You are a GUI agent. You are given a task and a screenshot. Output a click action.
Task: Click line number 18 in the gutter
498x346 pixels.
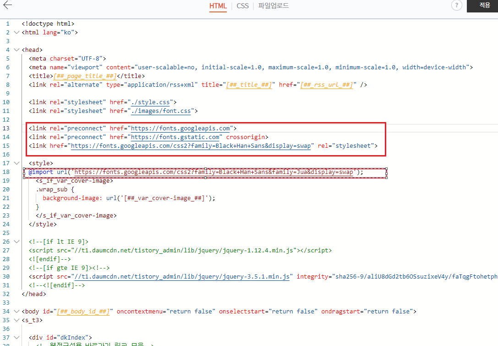pyautogui.click(x=6, y=172)
